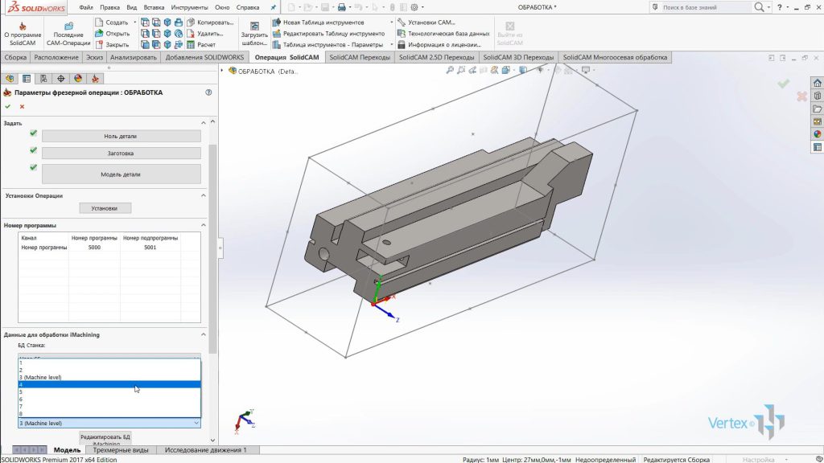The image size is (824, 463).
Task: Open the О программе SolidCAM button
Action: click(x=23, y=34)
